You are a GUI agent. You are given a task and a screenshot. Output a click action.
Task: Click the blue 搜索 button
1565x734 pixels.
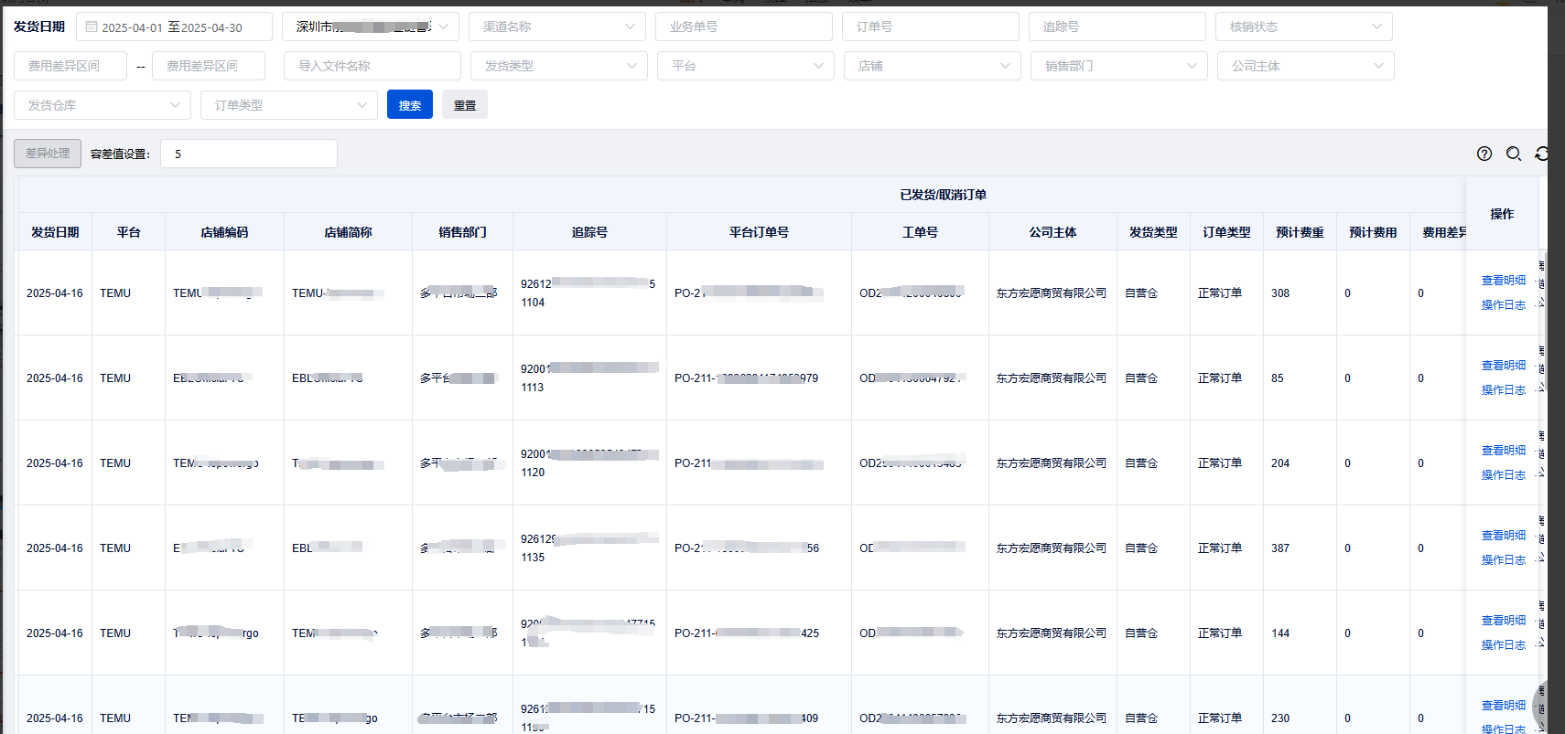click(410, 105)
